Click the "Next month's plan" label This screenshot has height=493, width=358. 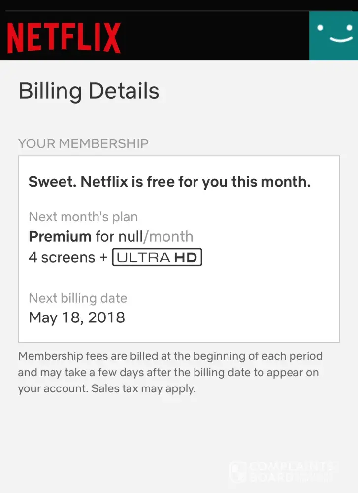83,217
